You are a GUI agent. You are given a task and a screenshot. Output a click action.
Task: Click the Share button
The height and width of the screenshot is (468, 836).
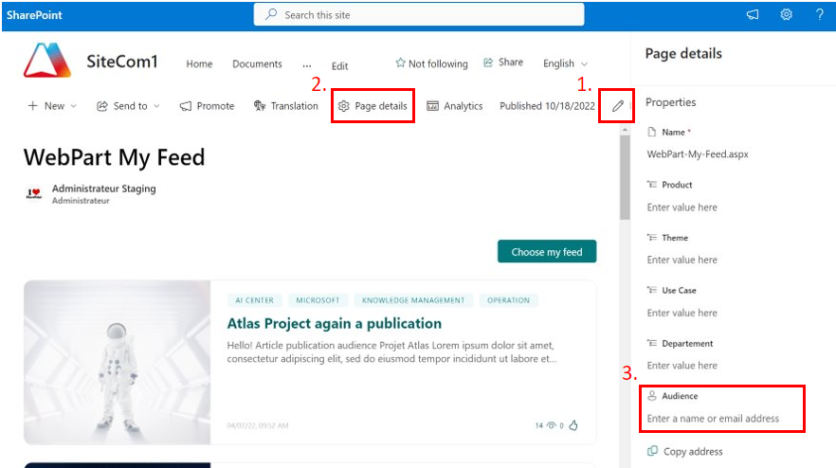502,63
